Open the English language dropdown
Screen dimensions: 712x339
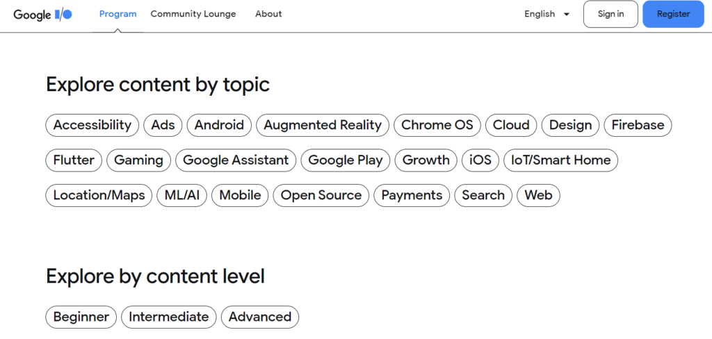tap(547, 14)
